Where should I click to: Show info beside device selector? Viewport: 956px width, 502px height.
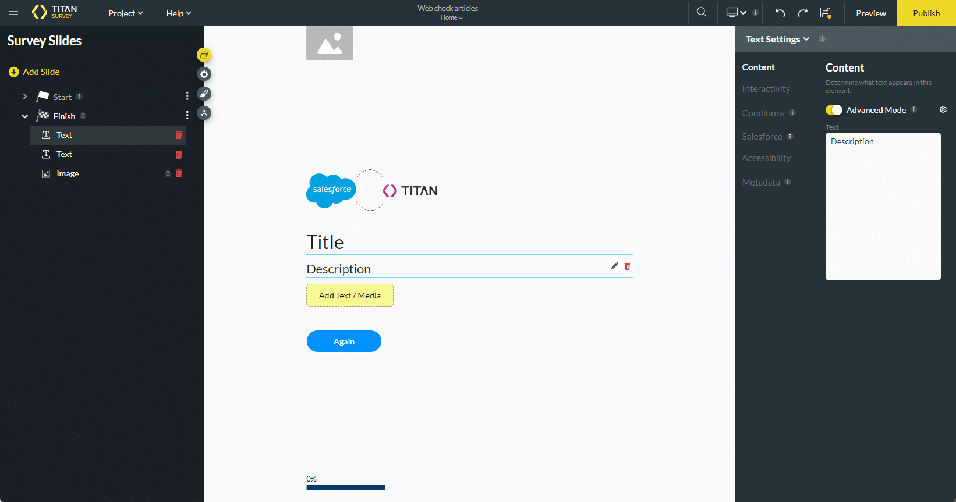point(755,12)
